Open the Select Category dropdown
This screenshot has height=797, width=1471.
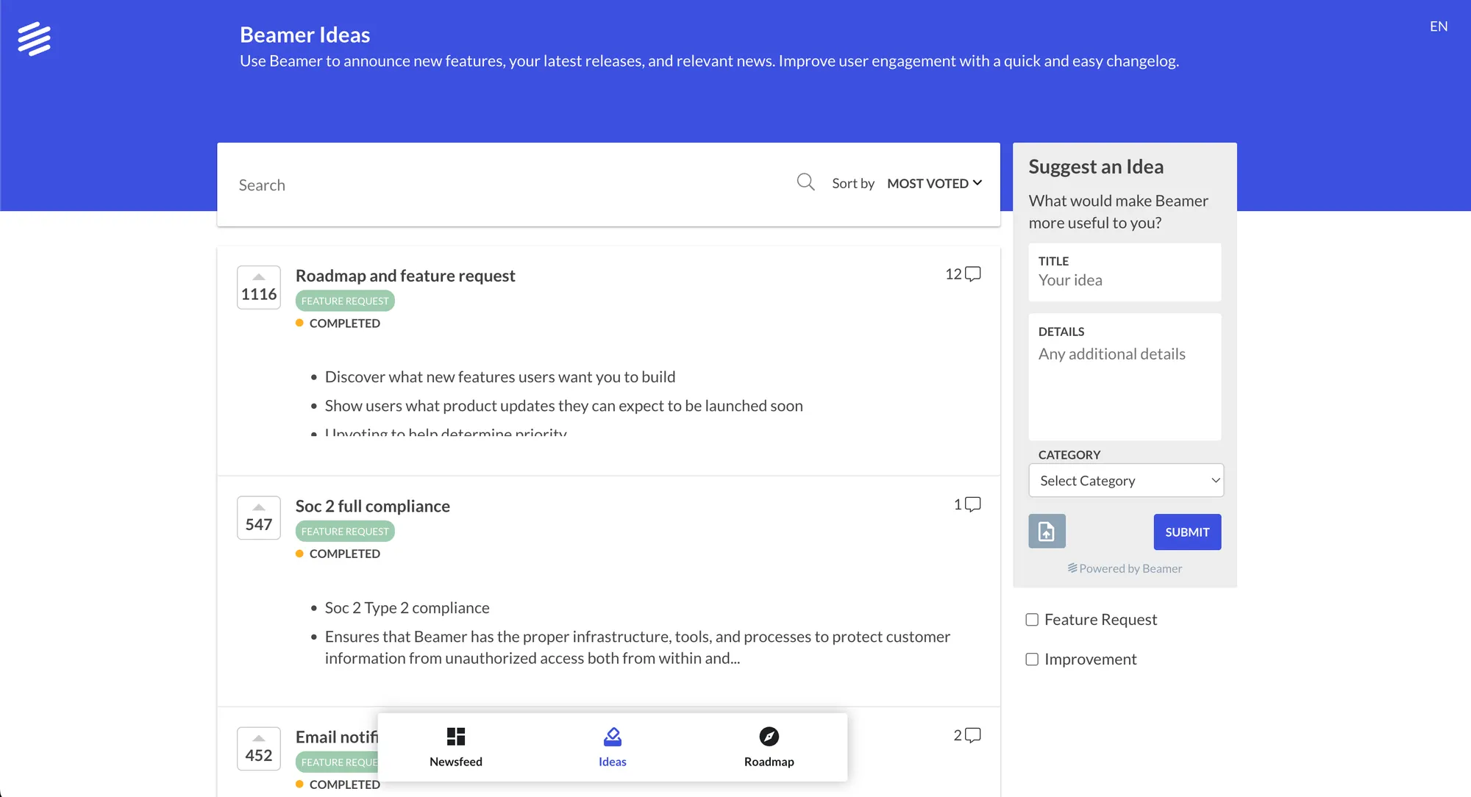(x=1125, y=480)
